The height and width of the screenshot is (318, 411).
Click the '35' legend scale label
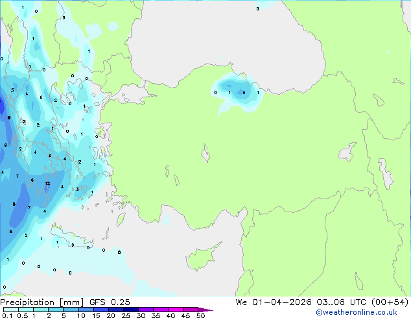(x=156, y=315)
